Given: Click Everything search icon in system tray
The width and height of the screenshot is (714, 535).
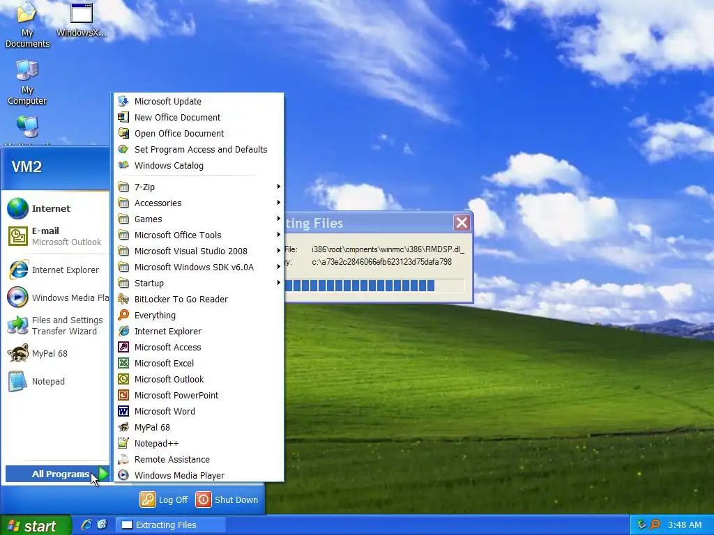Looking at the screenshot, I should (x=655, y=525).
